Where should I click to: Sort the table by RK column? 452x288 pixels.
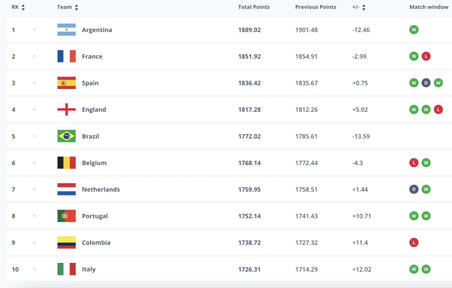pos(23,7)
